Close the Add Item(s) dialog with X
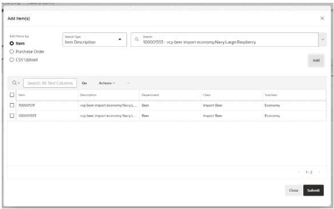 tap(322, 18)
